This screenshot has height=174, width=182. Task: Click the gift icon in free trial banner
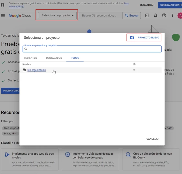pyautogui.click(x=2, y=5)
